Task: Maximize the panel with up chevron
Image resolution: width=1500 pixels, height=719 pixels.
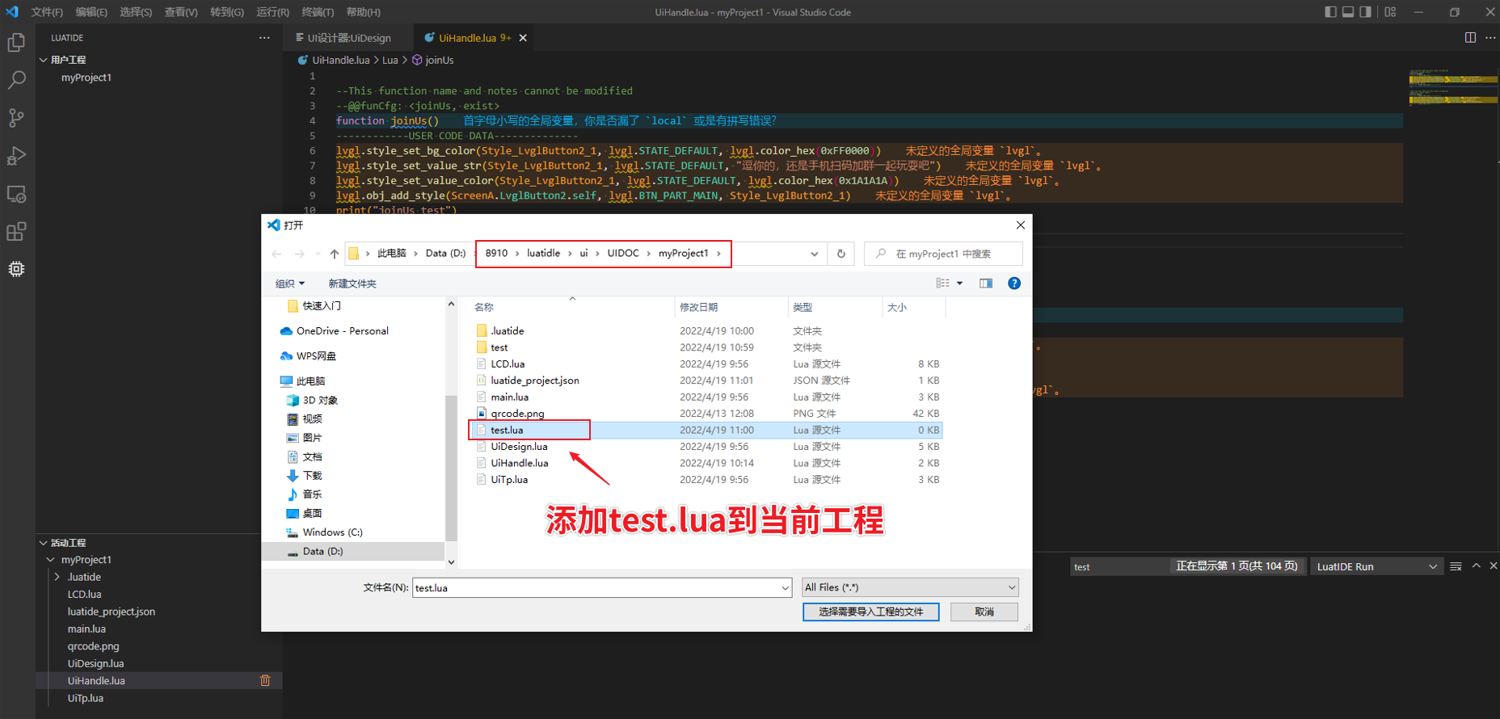Action: [1476, 566]
